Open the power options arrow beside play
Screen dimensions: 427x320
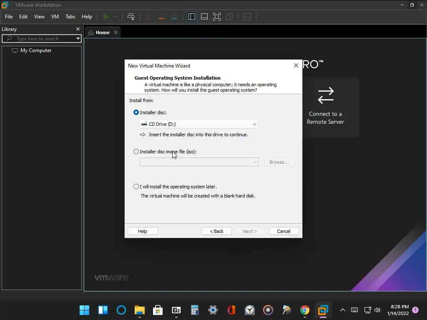point(115,17)
